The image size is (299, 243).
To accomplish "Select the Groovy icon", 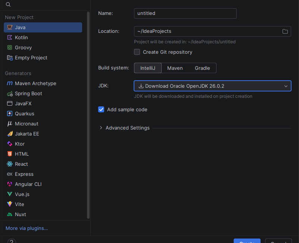I will [10, 47].
